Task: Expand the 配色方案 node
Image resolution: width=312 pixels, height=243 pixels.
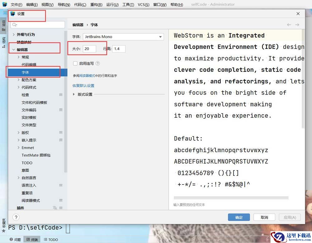Action: coord(18,80)
